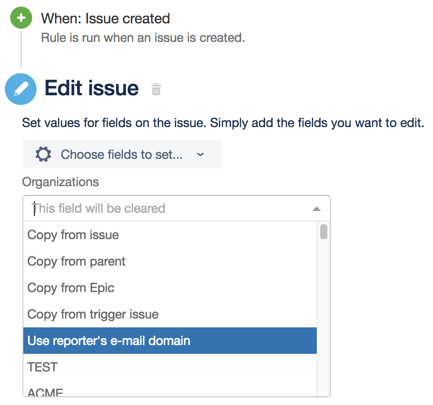This screenshot has height=405, width=433.
Task: Delete the Edit issue action via trash icon
Action: tap(156, 89)
